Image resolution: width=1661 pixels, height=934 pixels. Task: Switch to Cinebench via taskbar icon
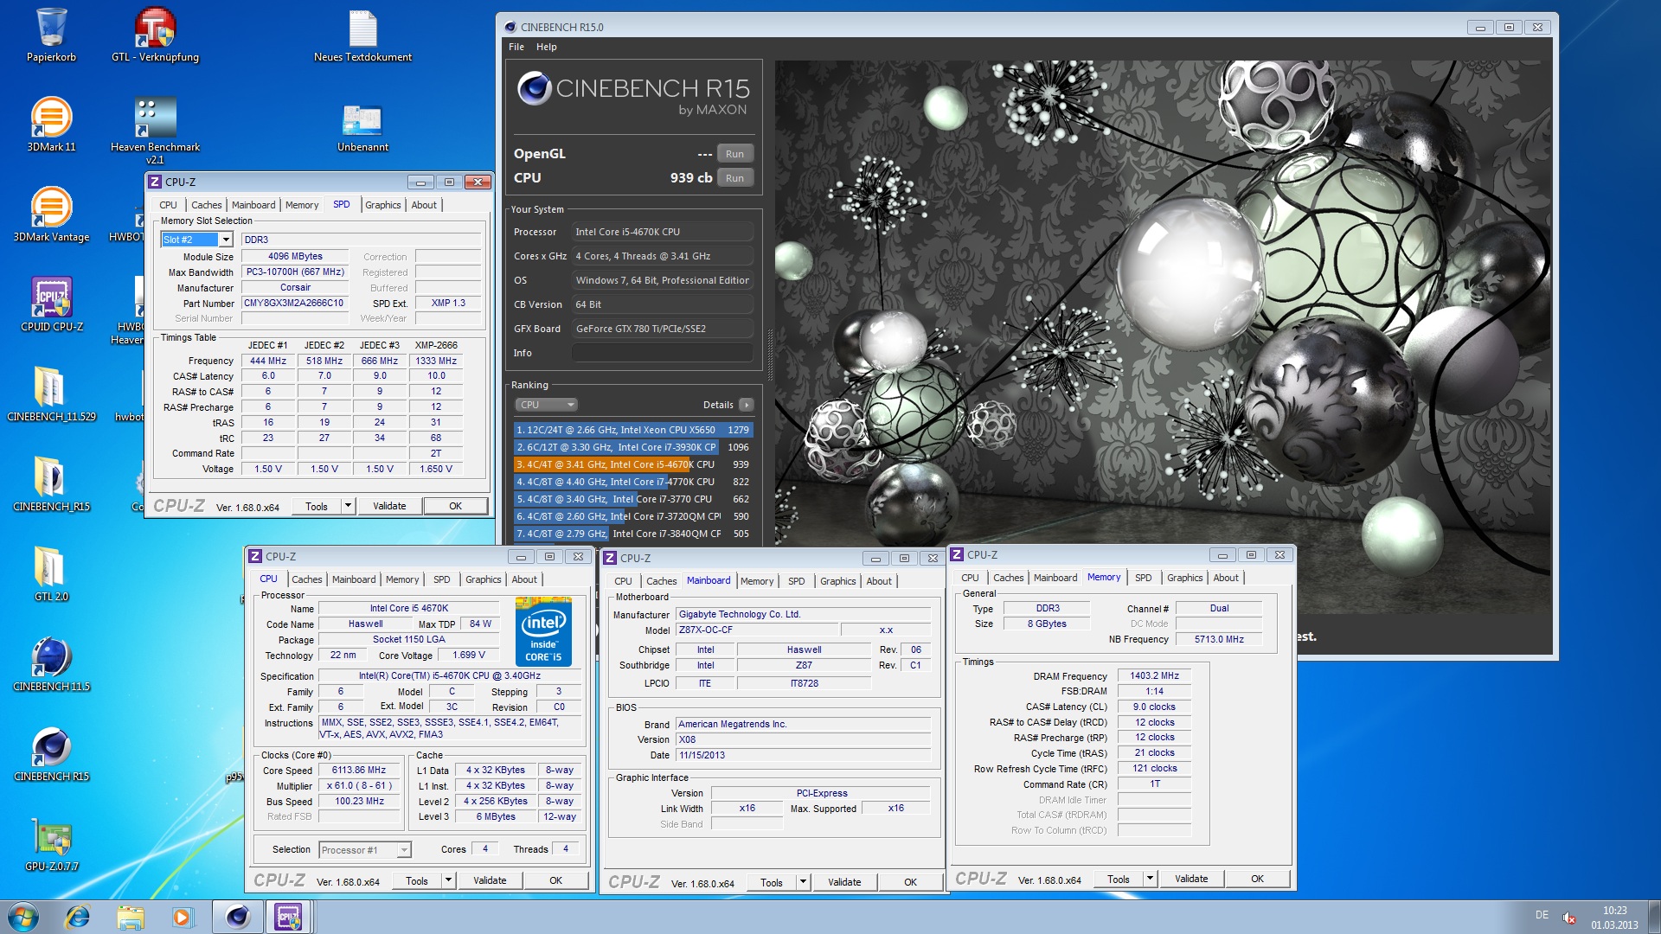238,917
